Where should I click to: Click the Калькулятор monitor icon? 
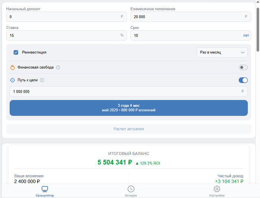45,189
